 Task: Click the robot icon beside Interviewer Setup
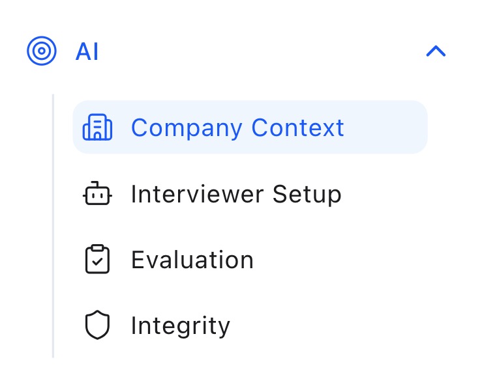click(97, 194)
